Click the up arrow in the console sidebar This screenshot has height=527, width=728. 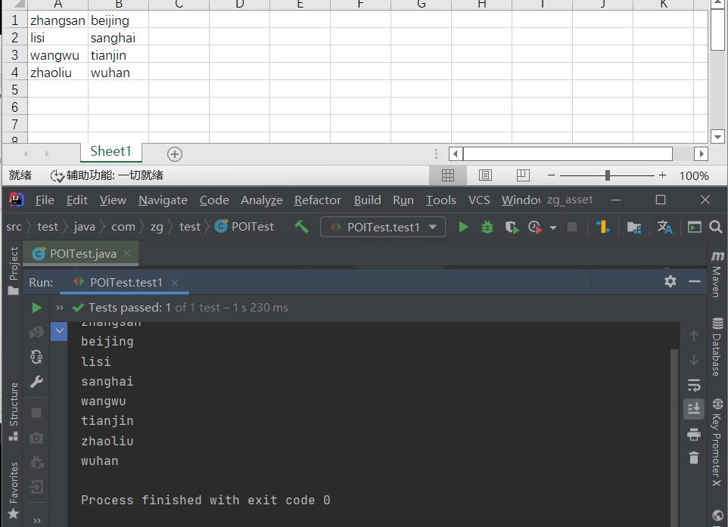pyautogui.click(x=694, y=336)
